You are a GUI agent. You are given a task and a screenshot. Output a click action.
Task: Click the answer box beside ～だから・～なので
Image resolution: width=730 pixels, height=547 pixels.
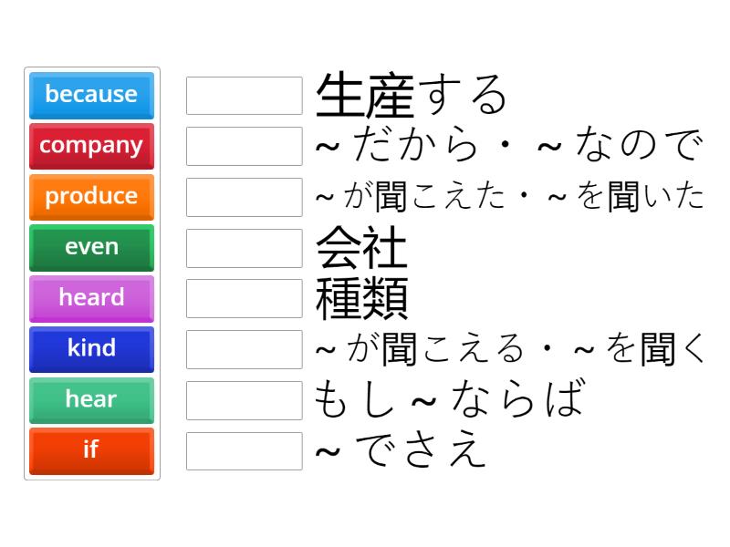tap(243, 146)
